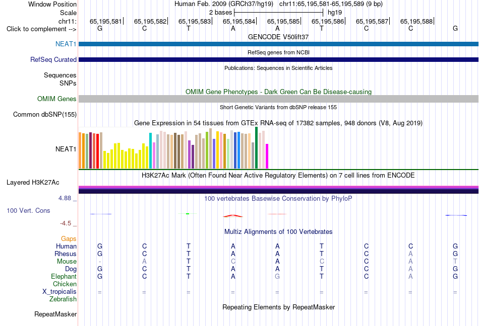Click the green PhyloP conservation mark

188,214
